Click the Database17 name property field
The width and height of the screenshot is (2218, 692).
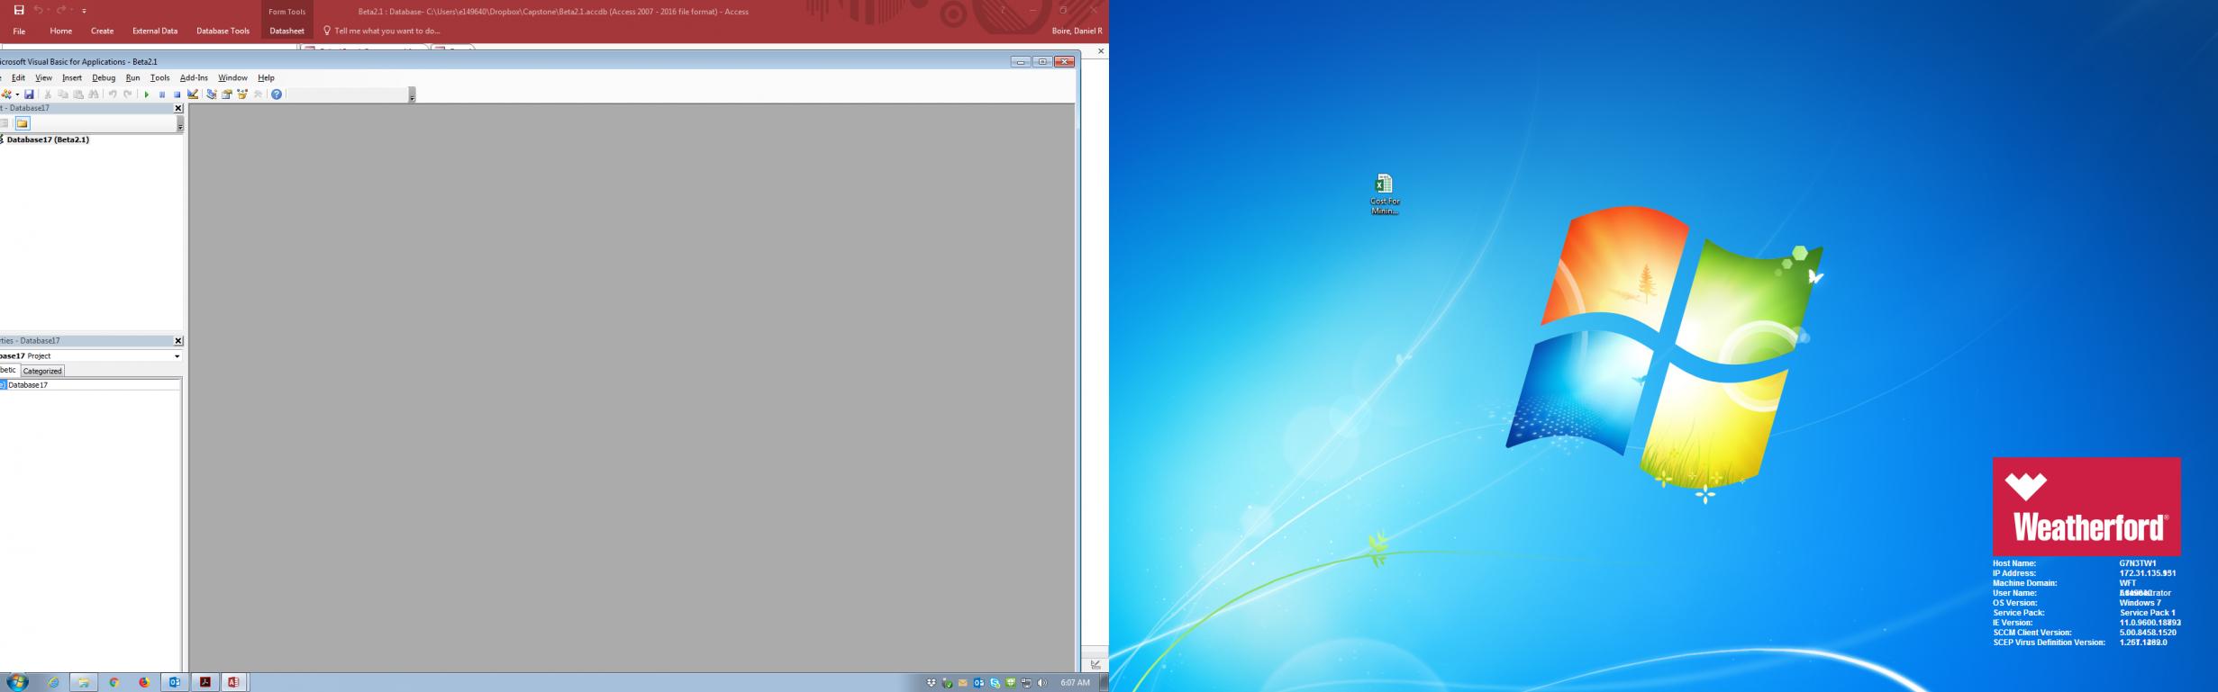coord(95,385)
